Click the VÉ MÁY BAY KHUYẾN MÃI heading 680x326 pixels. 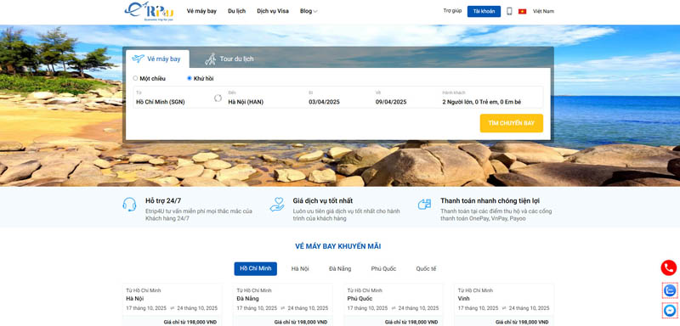tap(337, 246)
